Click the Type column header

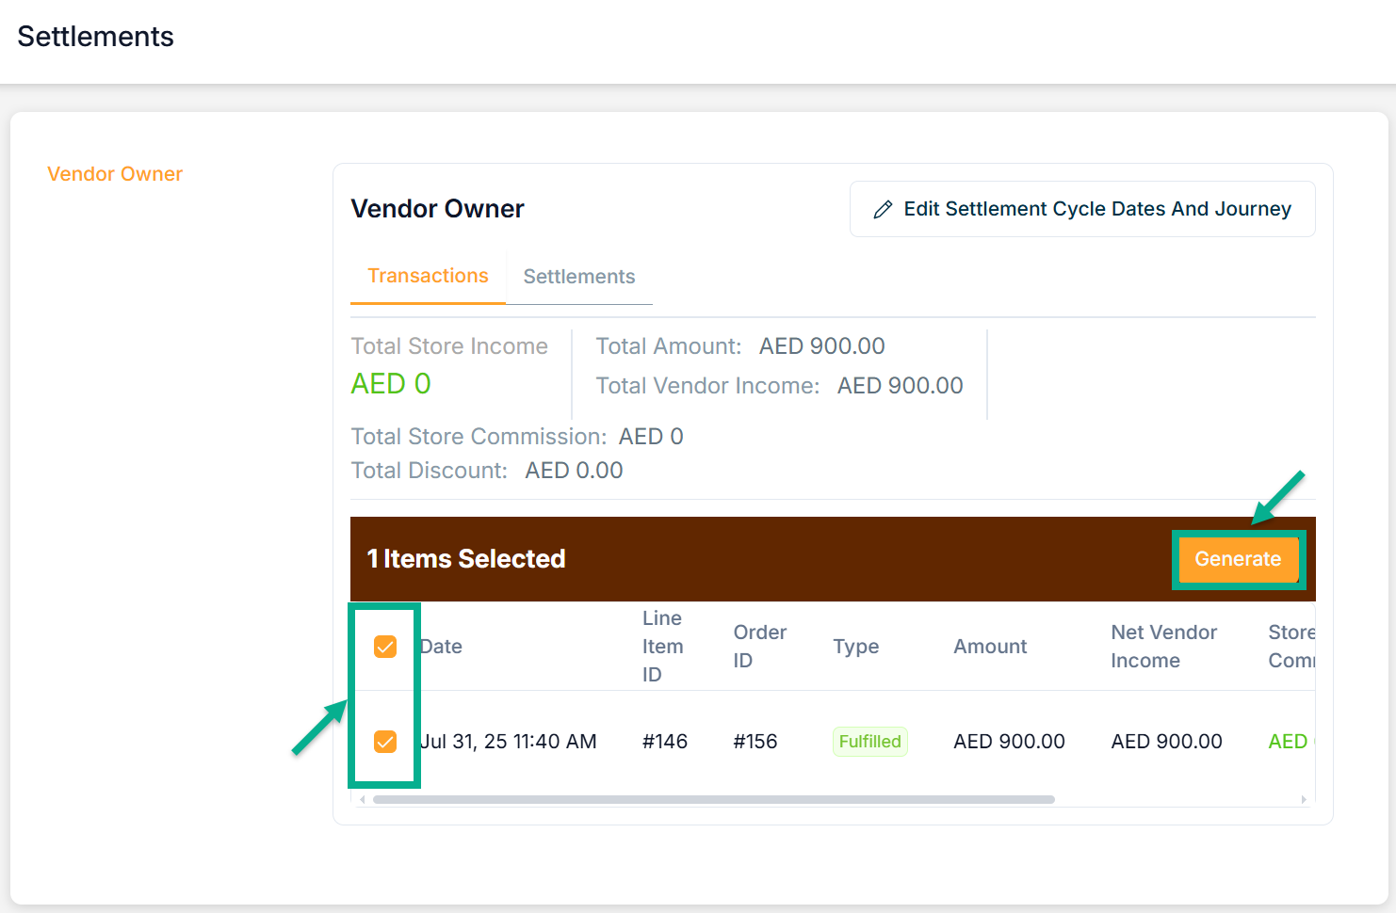[x=855, y=647]
